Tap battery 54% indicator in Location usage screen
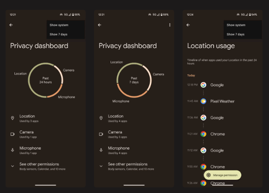This screenshot has width=269, height=193. coord(253,15)
